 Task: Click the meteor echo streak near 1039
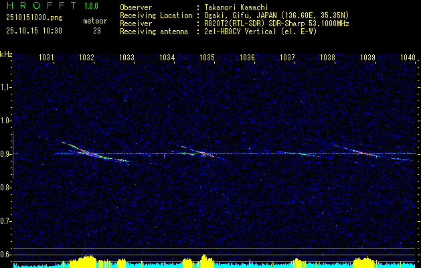tap(366, 153)
